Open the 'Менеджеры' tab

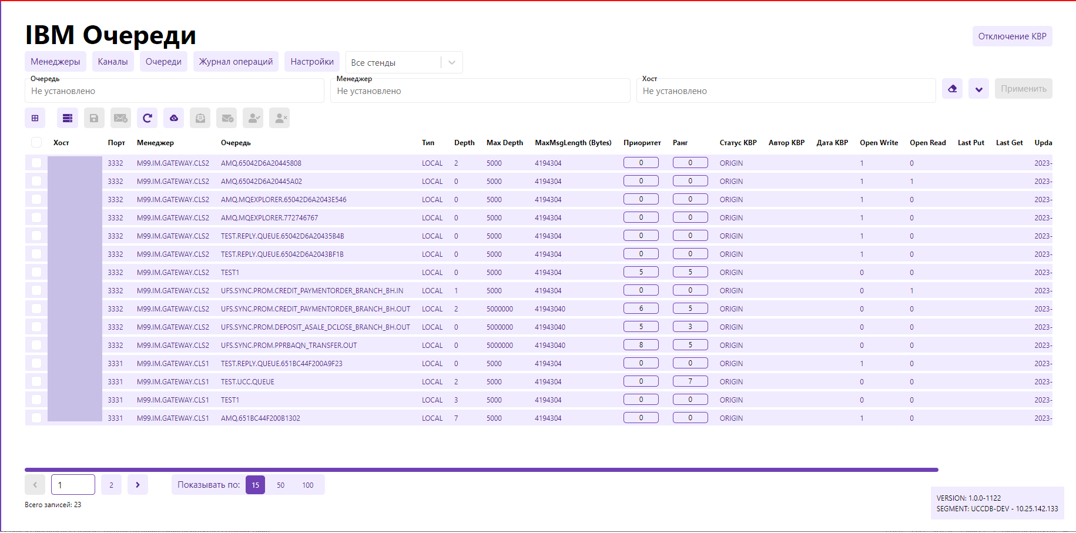pos(55,62)
